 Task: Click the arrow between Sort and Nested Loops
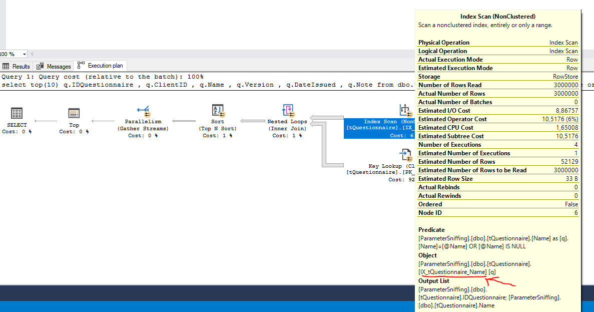pyautogui.click(x=253, y=121)
